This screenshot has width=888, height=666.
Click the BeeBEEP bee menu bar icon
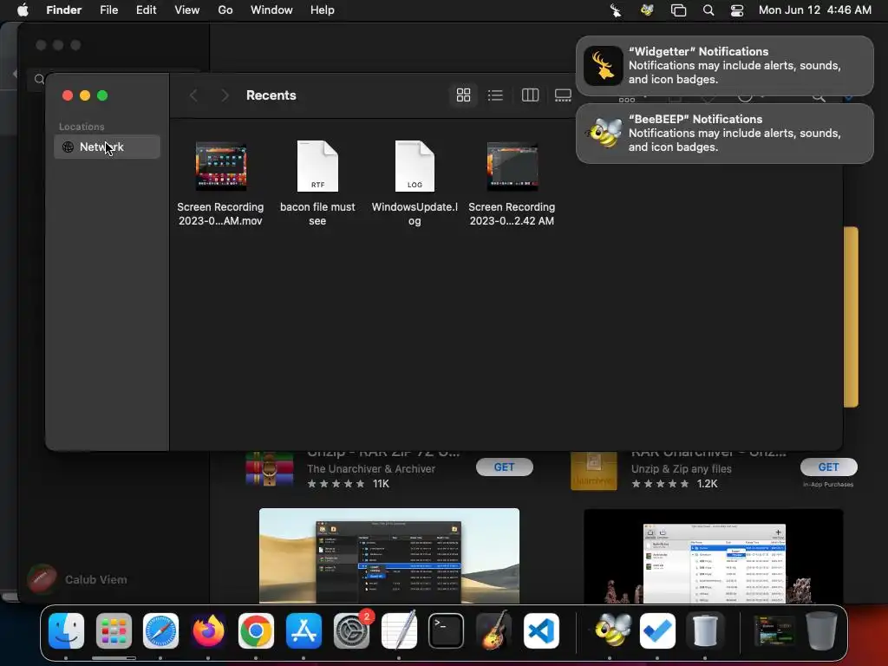click(647, 10)
